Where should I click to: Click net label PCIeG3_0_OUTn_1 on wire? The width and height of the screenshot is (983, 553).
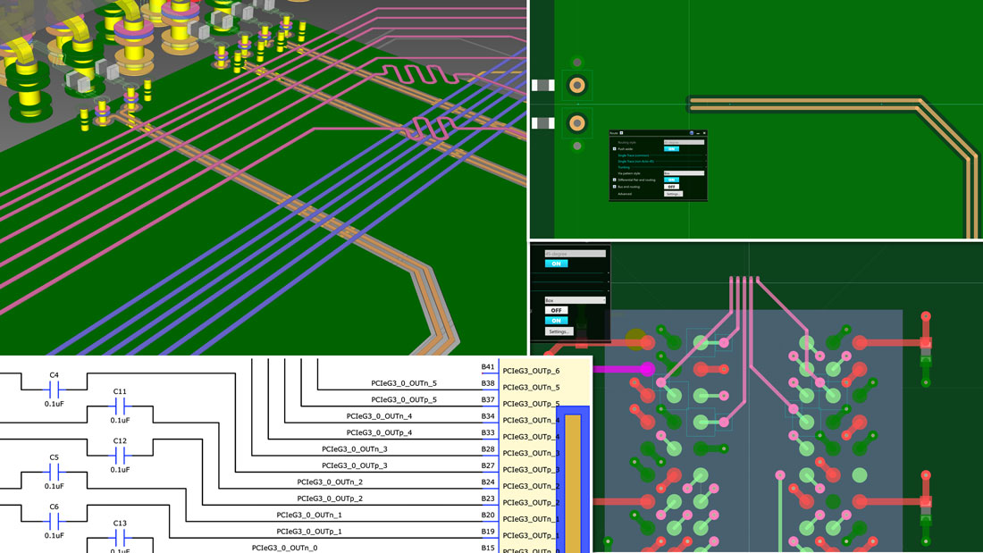309,515
